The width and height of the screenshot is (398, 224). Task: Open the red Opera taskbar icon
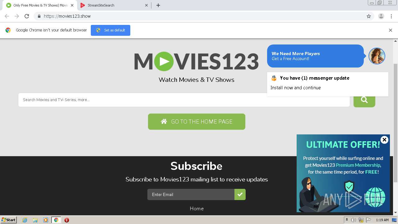pos(67,220)
